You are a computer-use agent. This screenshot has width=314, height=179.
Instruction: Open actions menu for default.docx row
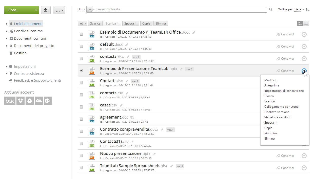click(x=304, y=46)
